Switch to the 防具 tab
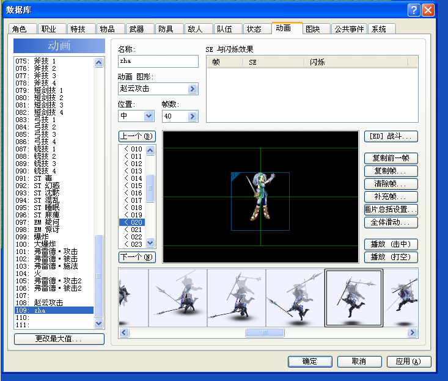448x381 pixels. (170, 29)
